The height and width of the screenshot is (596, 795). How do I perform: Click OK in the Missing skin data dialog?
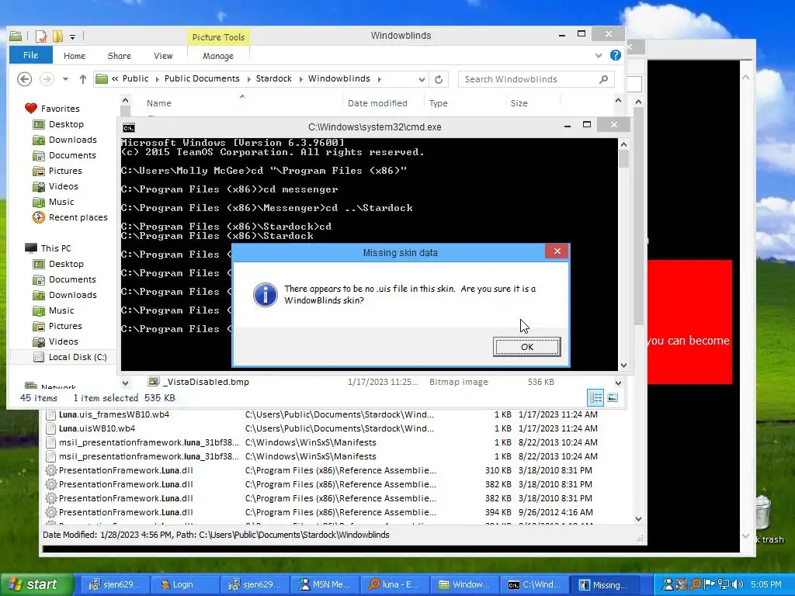point(527,347)
